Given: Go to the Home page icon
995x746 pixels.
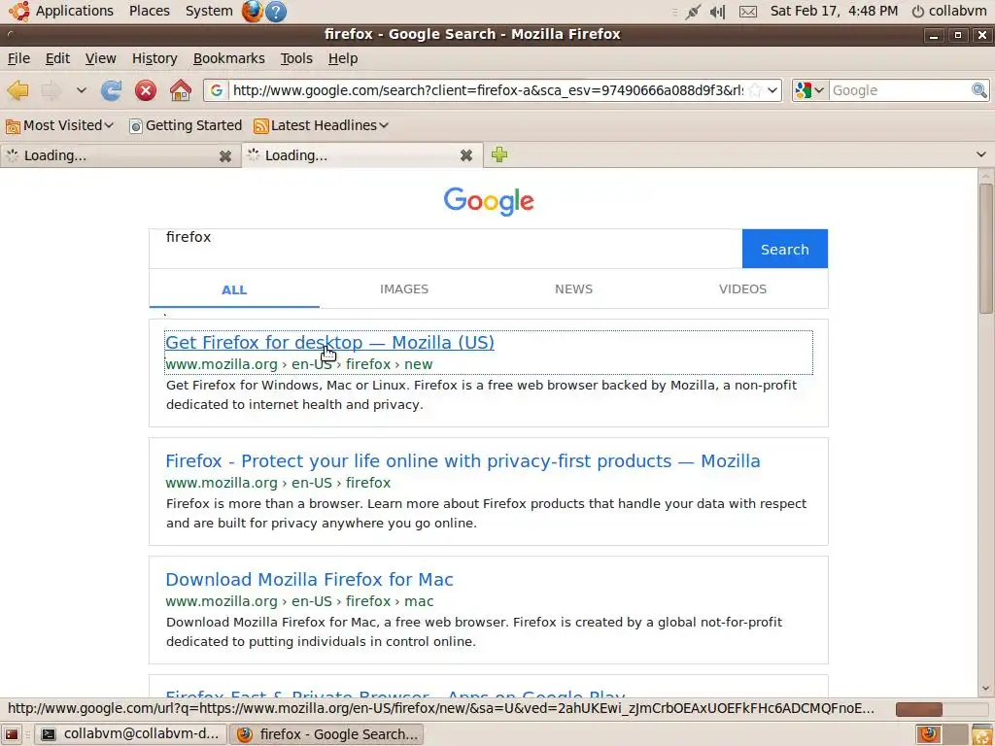Looking at the screenshot, I should click(180, 90).
